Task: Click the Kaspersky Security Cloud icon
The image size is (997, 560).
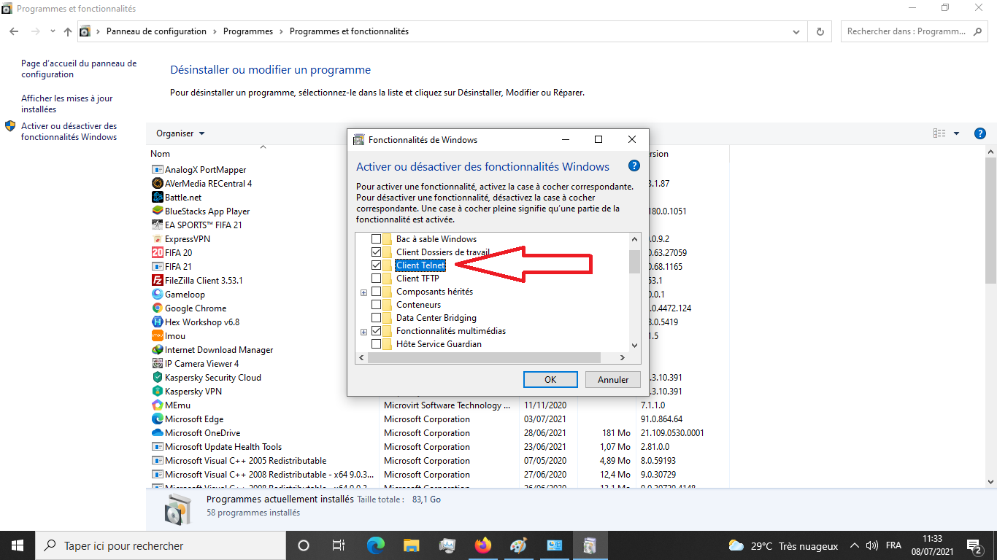Action: coord(157,378)
